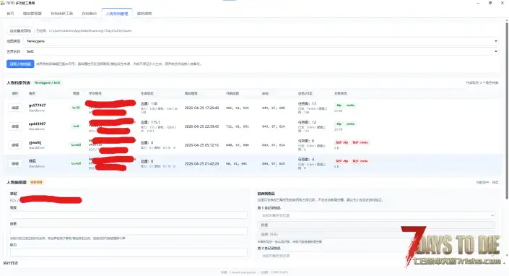Open the first recorded item dropdown

point(376,215)
